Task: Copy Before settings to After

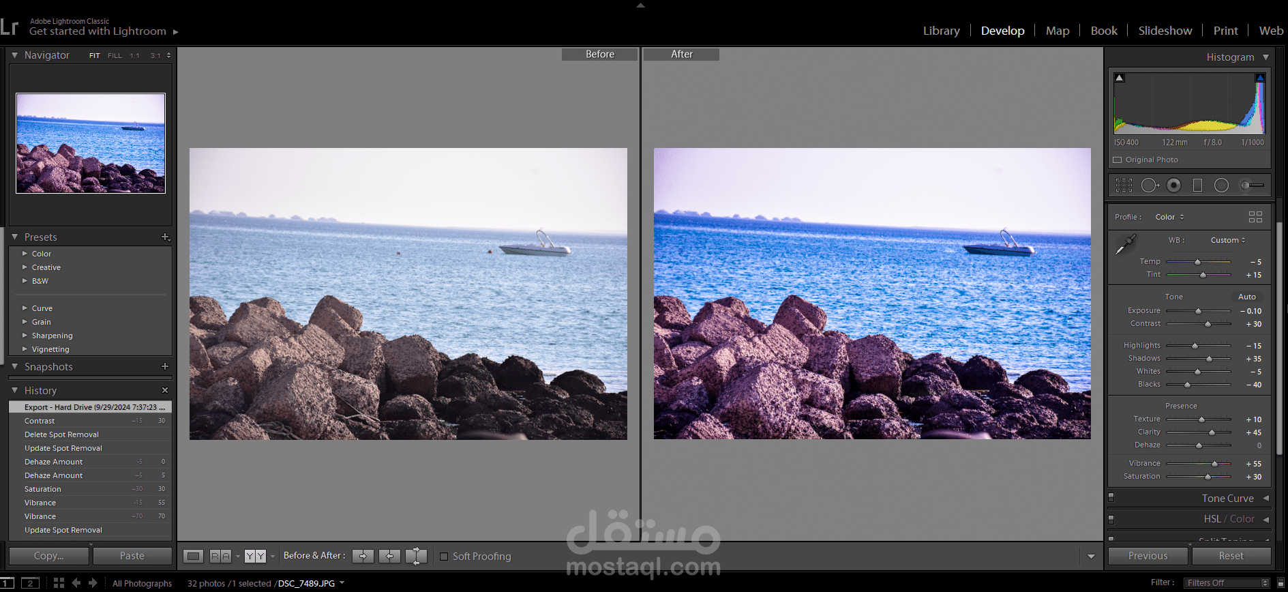Action: [x=363, y=556]
